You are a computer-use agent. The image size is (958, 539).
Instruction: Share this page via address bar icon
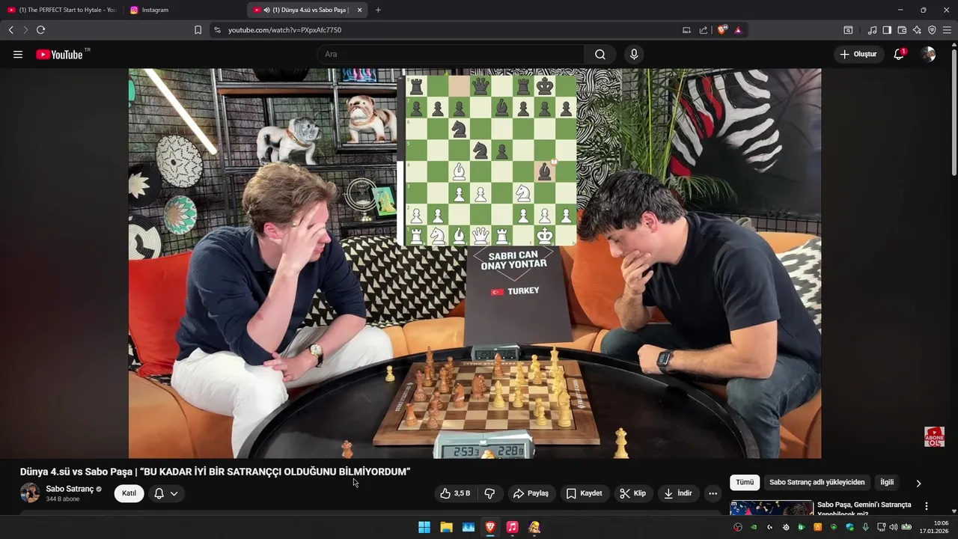point(704,30)
